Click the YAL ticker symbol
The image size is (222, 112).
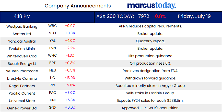coord(52,41)
